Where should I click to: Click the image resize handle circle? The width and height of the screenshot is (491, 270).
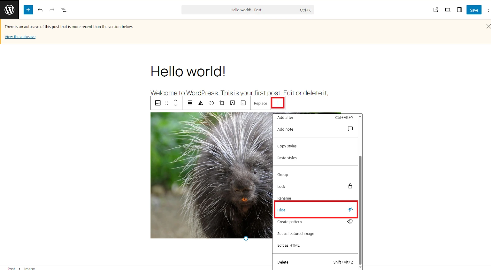(246, 238)
